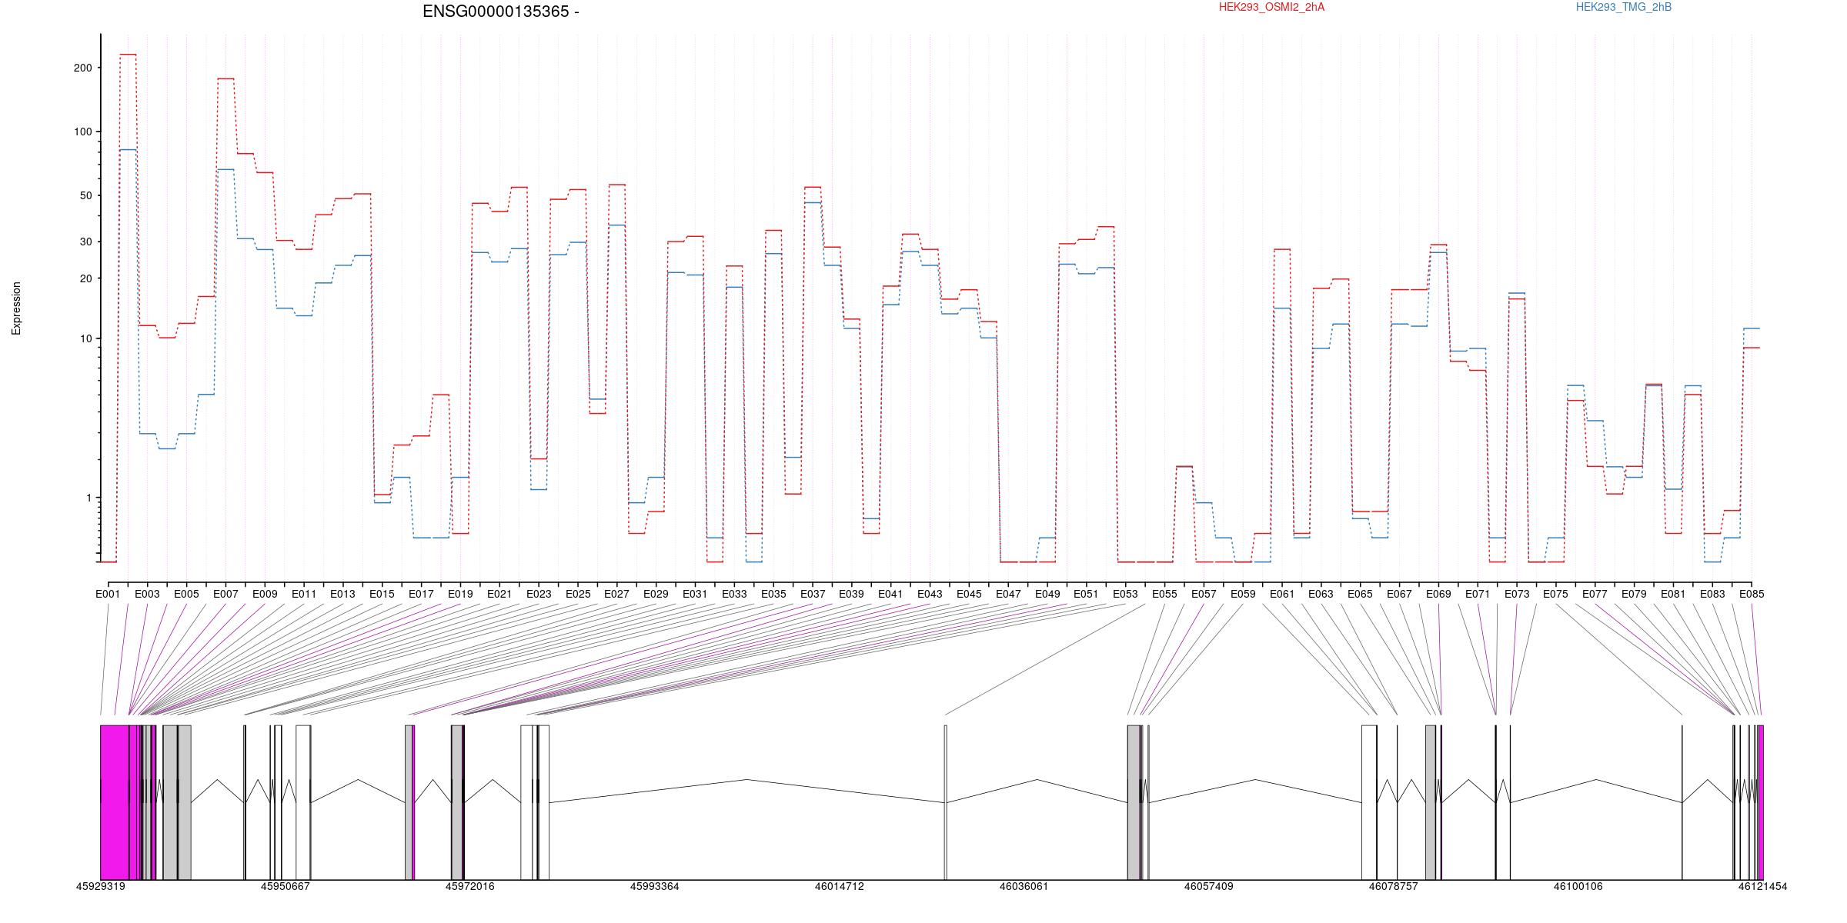Select exon label E047
The image size is (1847, 923).
click(1008, 594)
